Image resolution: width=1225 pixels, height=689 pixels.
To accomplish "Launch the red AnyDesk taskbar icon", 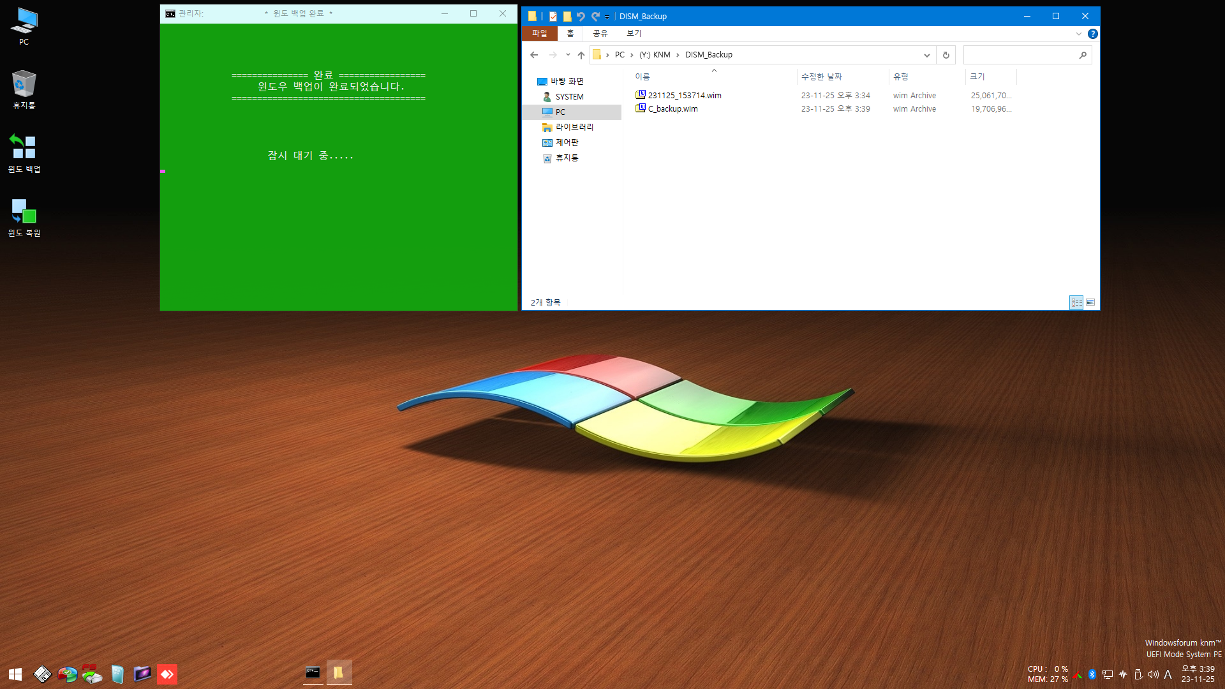I will (167, 674).
